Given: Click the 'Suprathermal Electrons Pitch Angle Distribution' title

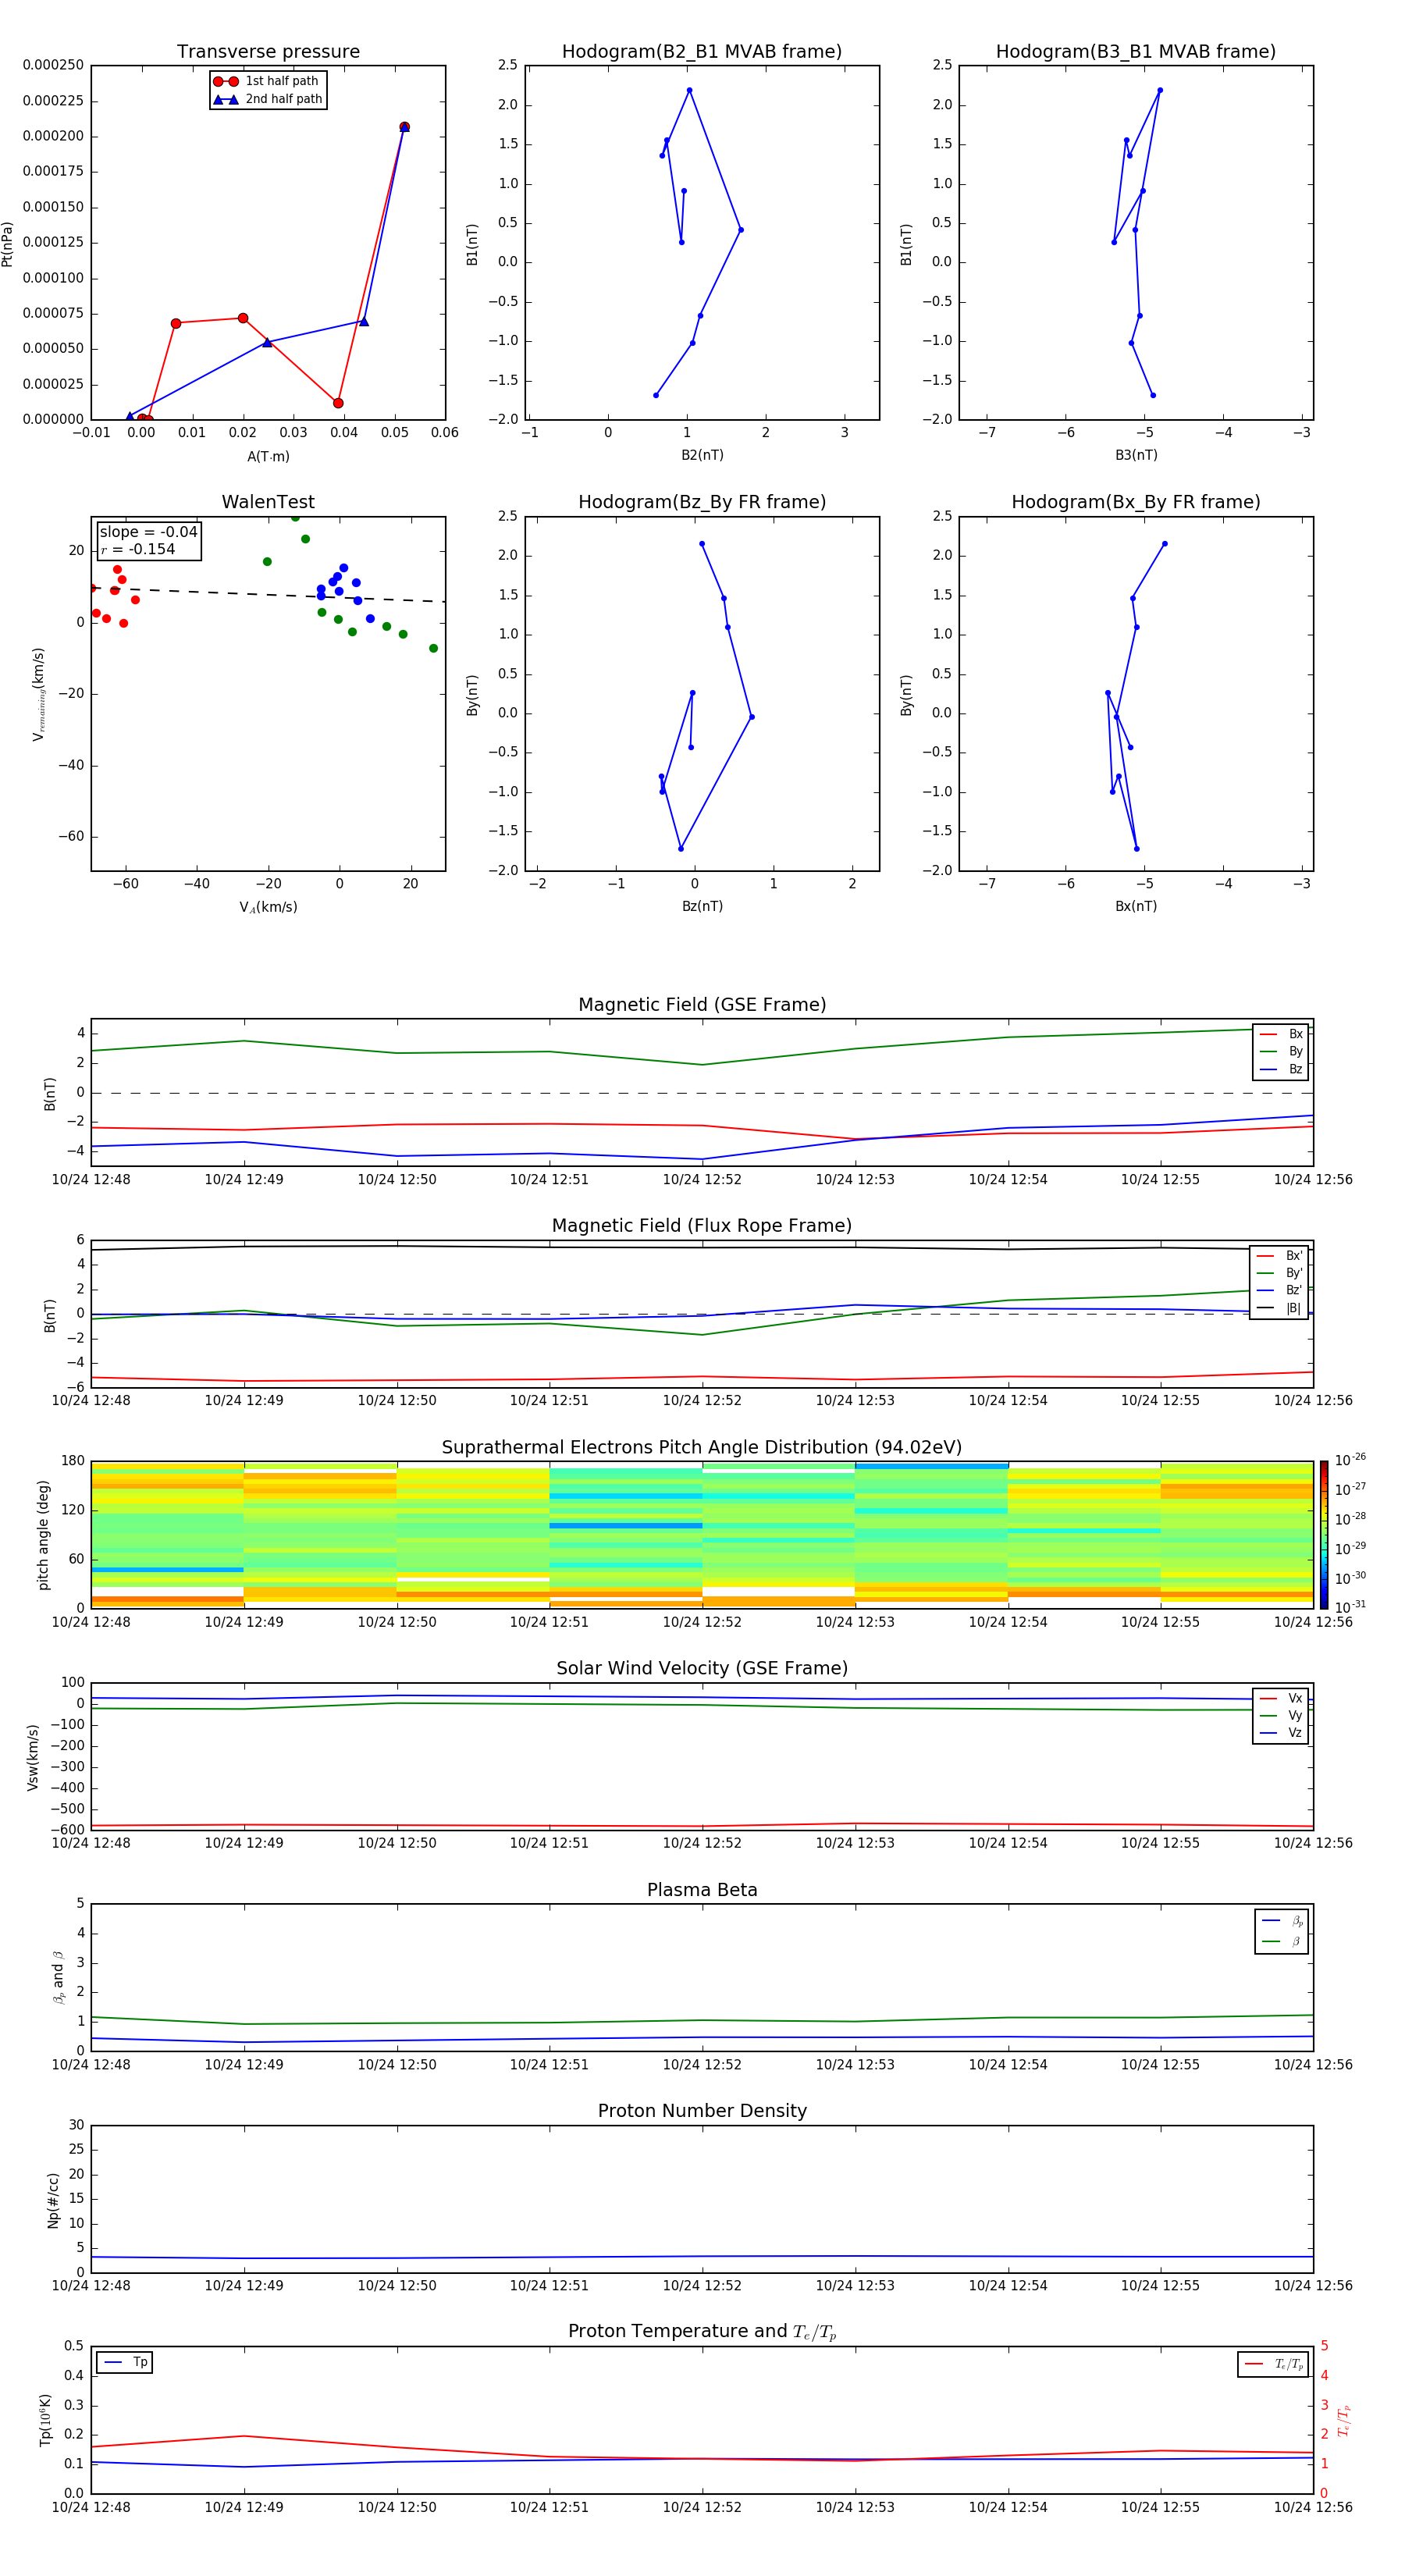Looking at the screenshot, I should pyautogui.click(x=702, y=1448).
